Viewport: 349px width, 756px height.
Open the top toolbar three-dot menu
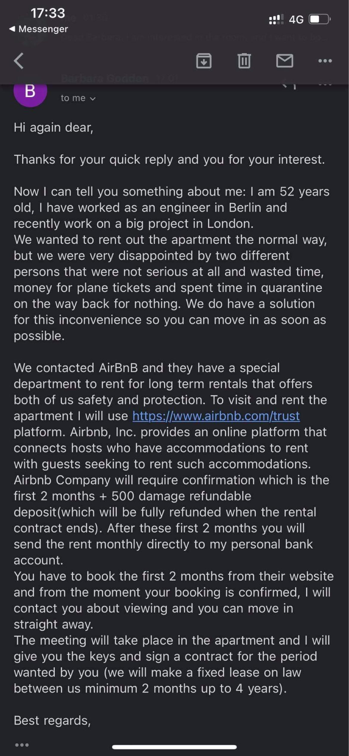click(325, 61)
